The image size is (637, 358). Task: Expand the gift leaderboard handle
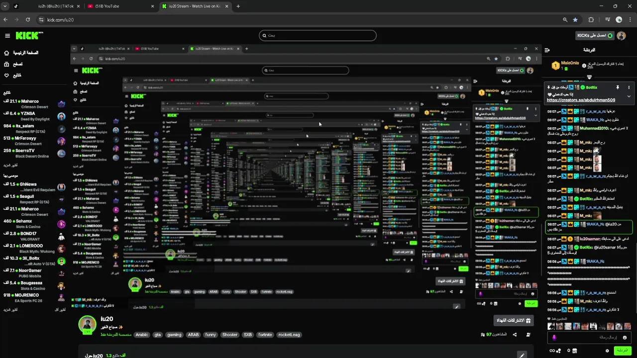[589, 77]
